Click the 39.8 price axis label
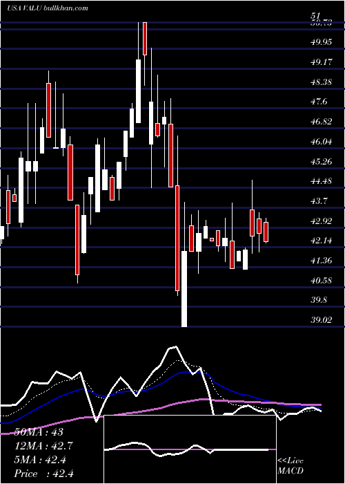The image size is (345, 484). (x=319, y=300)
